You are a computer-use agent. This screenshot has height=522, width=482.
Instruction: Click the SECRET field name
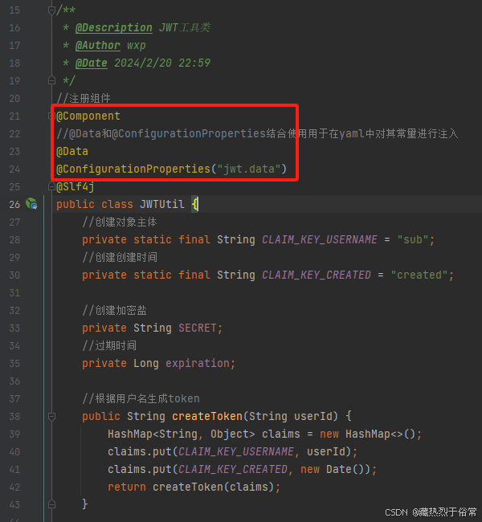(197, 328)
